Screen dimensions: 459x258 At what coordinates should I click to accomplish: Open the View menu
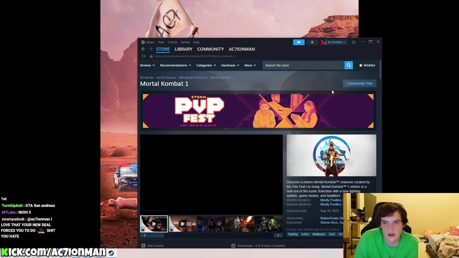coord(161,42)
